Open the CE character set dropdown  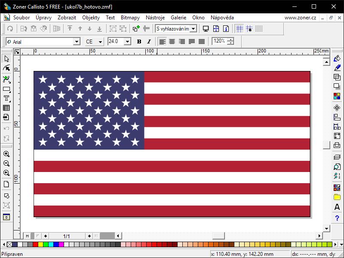(x=100, y=41)
